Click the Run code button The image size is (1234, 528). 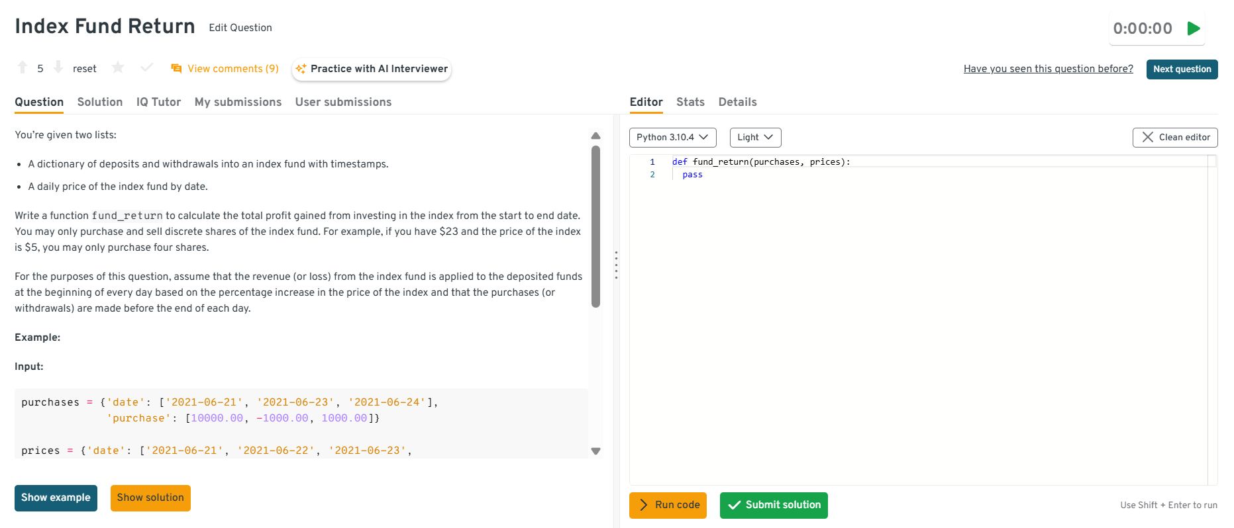[x=668, y=506]
